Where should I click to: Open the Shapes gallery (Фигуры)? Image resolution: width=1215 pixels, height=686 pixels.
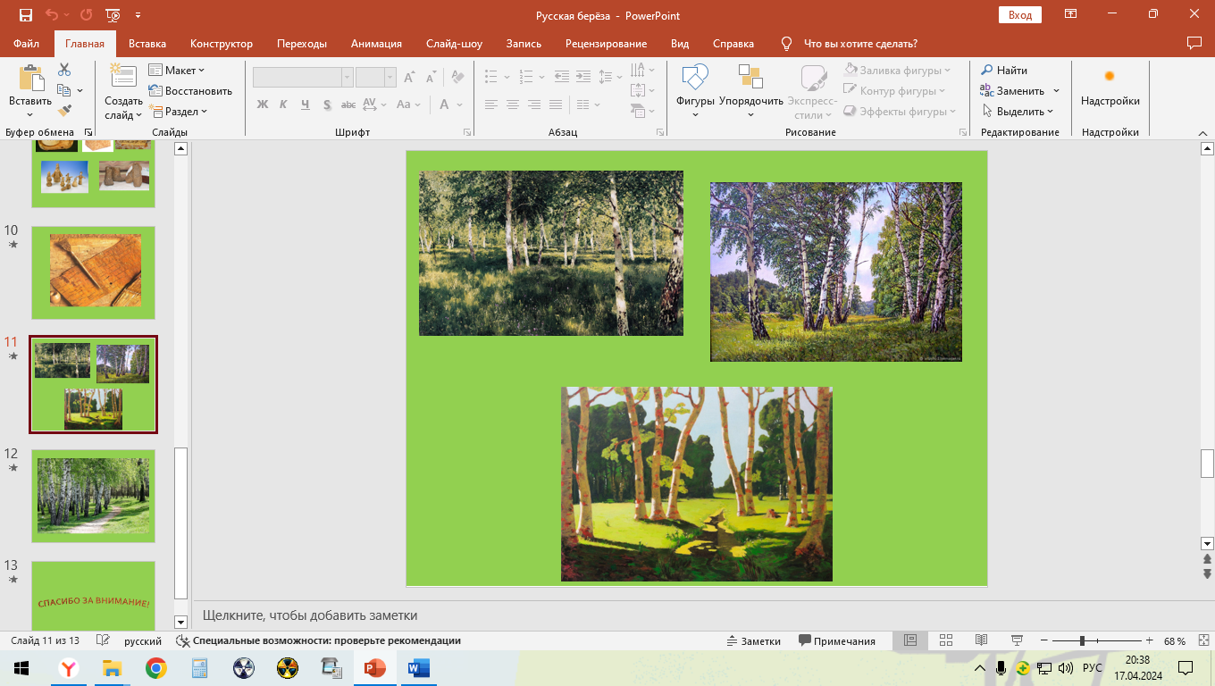pos(695,91)
